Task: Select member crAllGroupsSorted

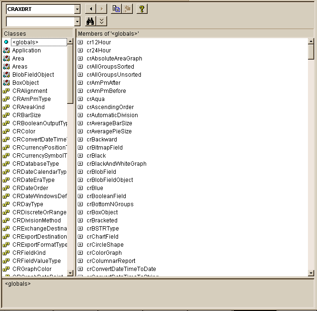Action: tap(110, 67)
